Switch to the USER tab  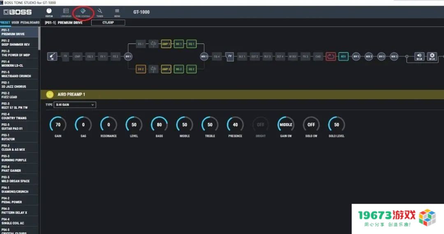(x=15, y=23)
